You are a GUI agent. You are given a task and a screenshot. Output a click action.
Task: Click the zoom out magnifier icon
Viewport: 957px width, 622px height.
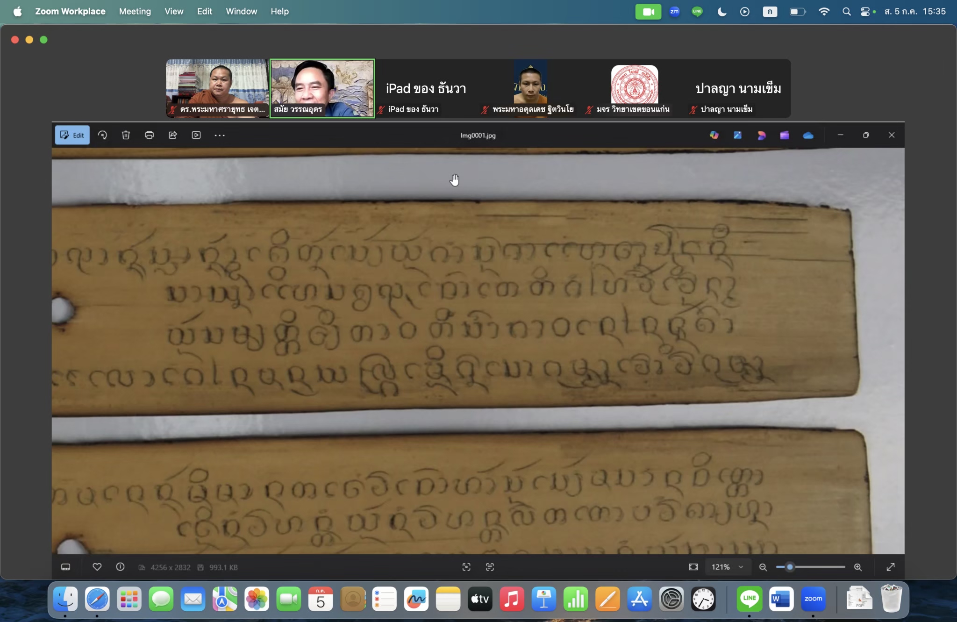[x=763, y=567]
